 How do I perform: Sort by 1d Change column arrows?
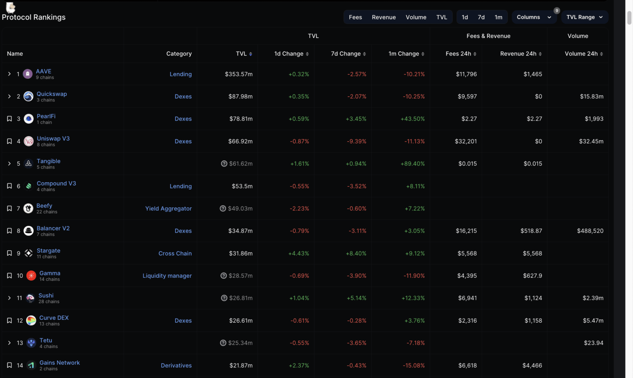307,54
